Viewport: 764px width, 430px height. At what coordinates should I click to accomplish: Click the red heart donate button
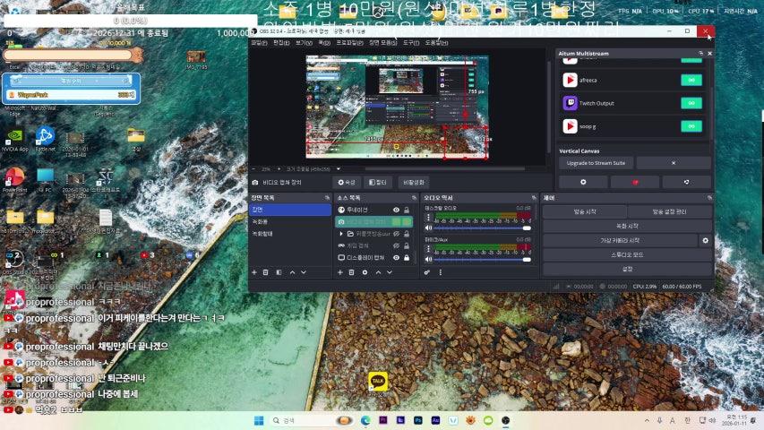coord(635,182)
